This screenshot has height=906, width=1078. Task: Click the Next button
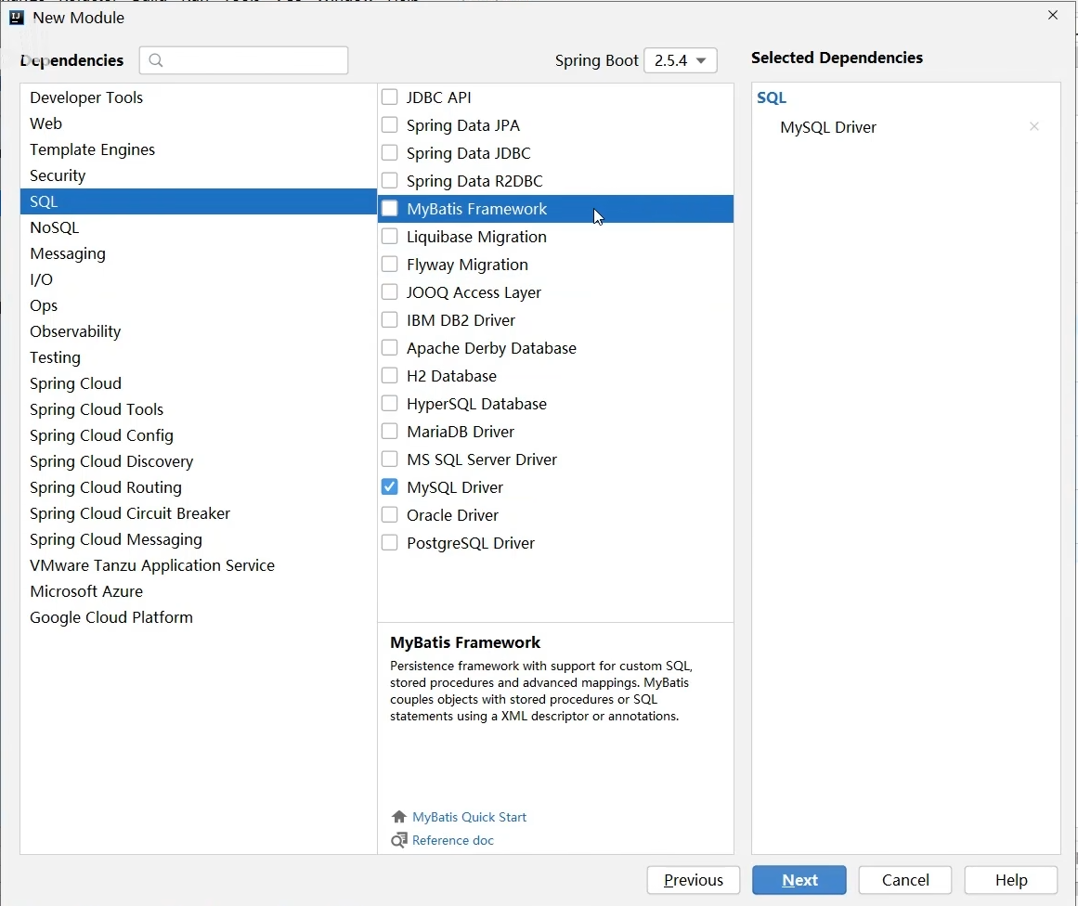(x=799, y=880)
